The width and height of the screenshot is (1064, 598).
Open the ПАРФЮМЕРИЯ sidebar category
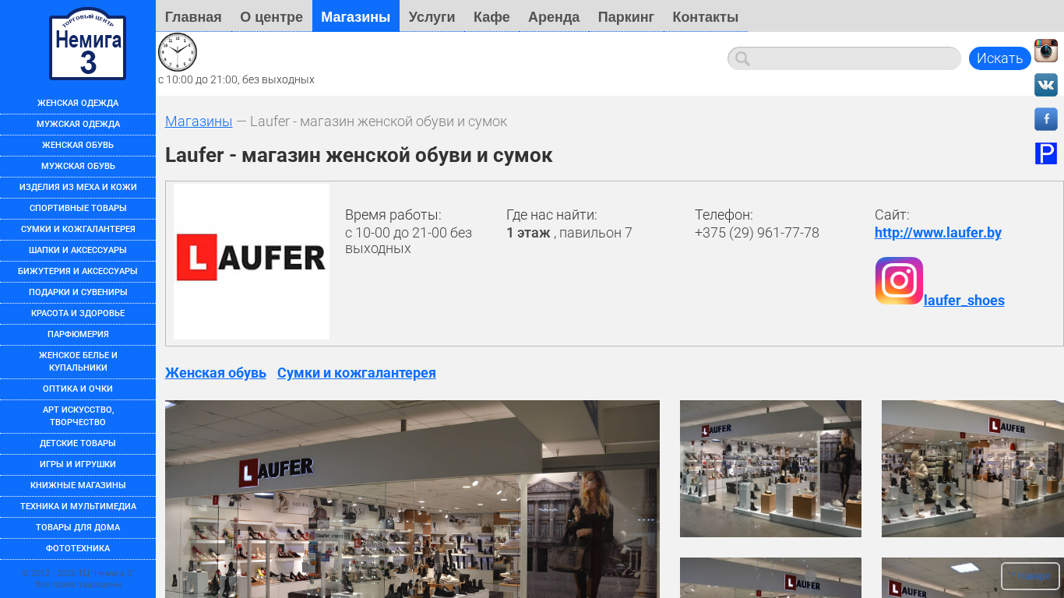78,335
